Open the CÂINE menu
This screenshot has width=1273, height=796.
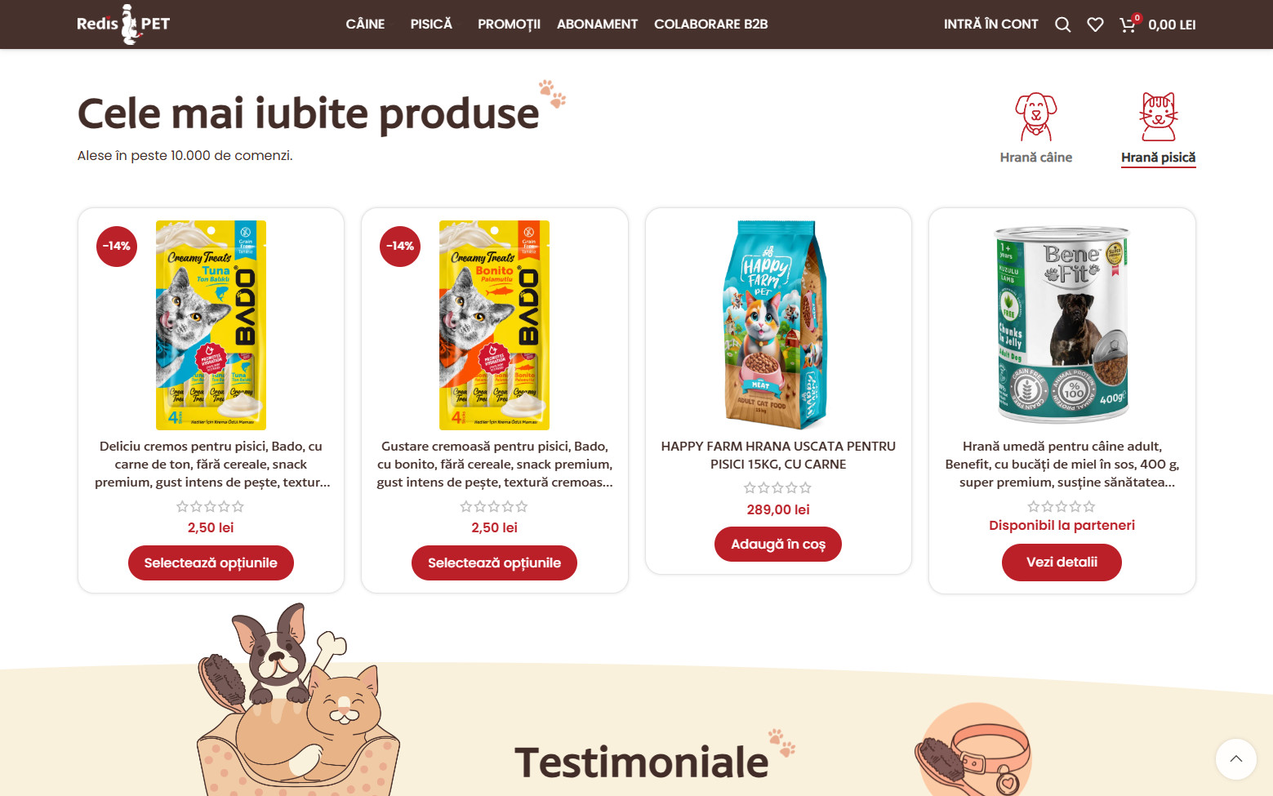point(365,24)
